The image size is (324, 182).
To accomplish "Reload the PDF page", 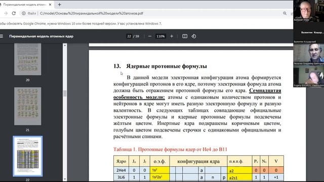I will tap(14, 13).
